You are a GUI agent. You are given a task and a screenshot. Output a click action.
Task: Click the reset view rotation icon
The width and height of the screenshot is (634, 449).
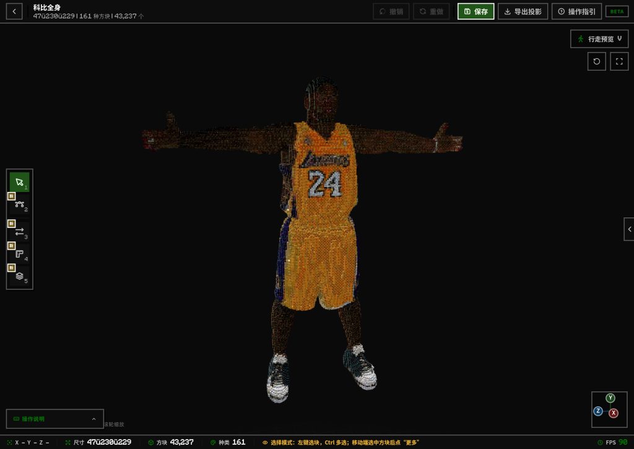[x=596, y=61]
